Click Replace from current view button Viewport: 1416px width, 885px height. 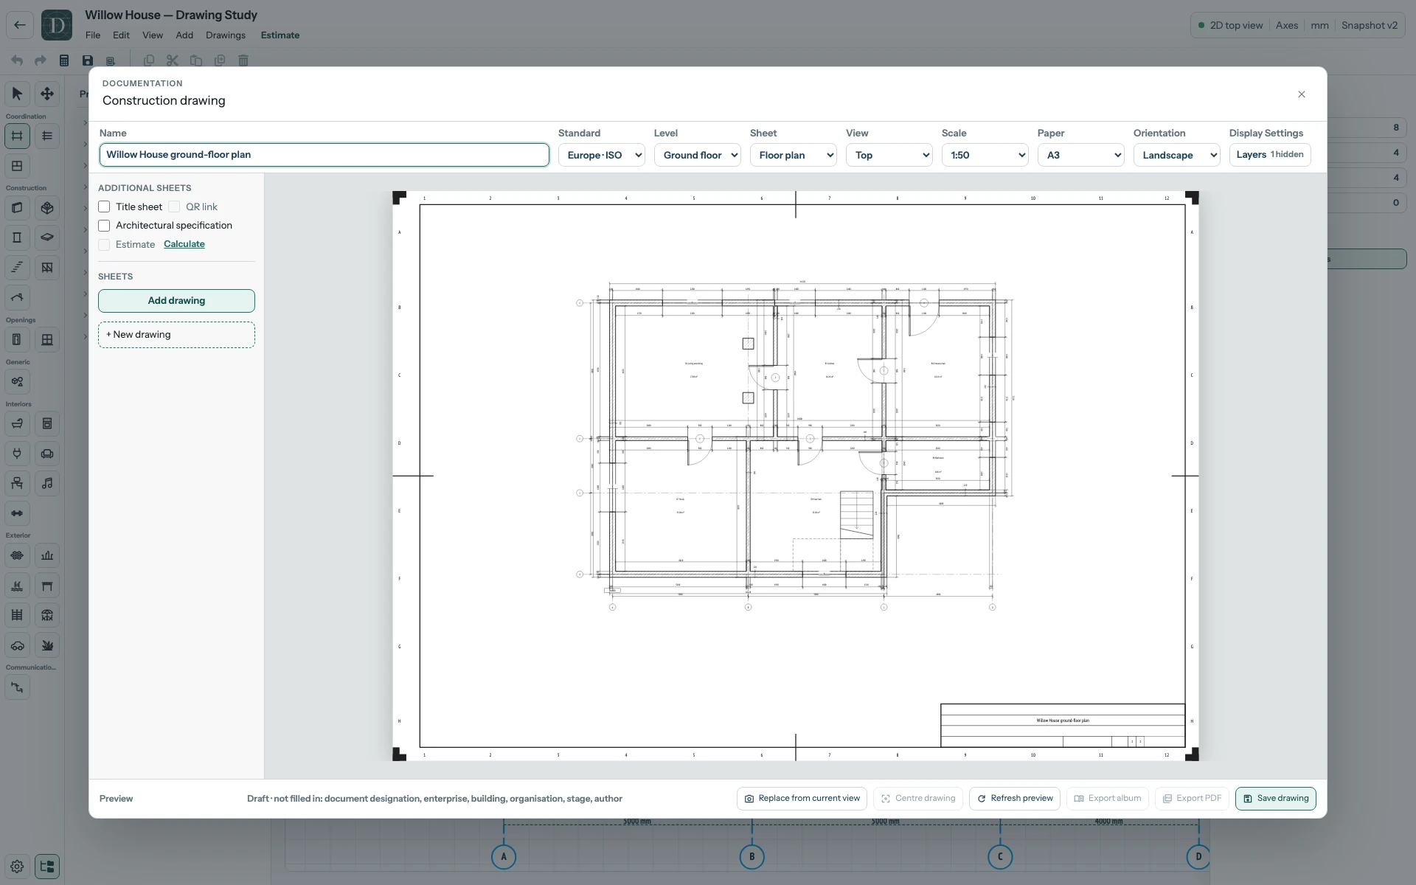[802, 799]
